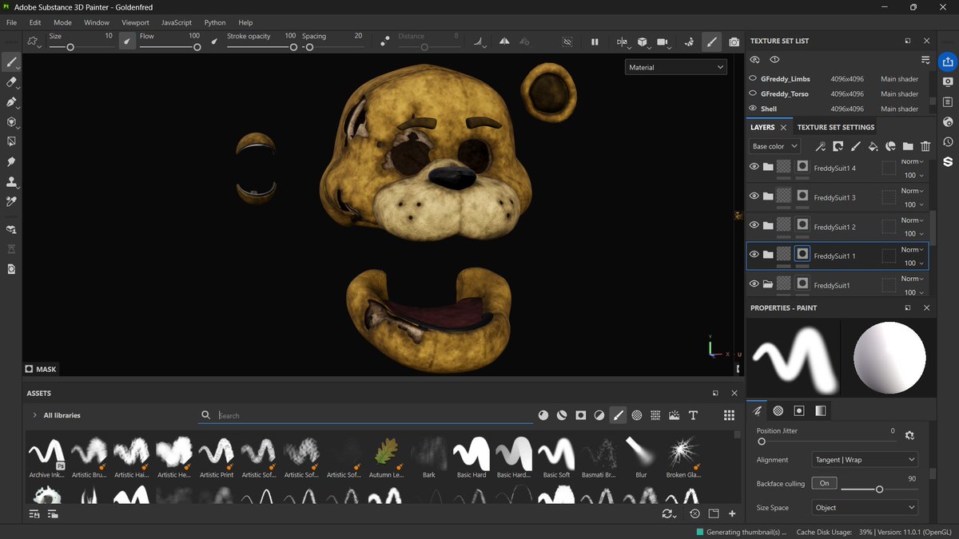Select the Autumn Leaves brush asset
The image size is (959, 539).
(x=386, y=458)
